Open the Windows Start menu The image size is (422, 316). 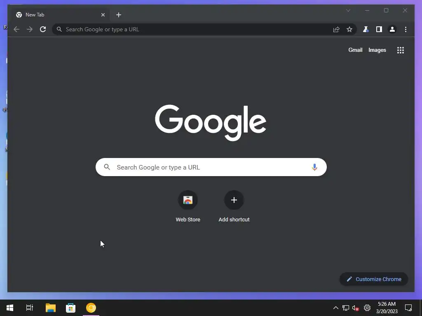pyautogui.click(x=10, y=308)
